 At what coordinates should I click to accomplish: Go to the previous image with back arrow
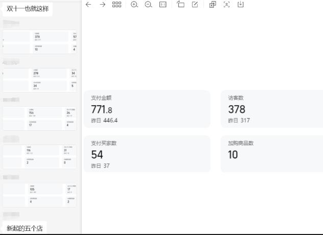(88, 5)
